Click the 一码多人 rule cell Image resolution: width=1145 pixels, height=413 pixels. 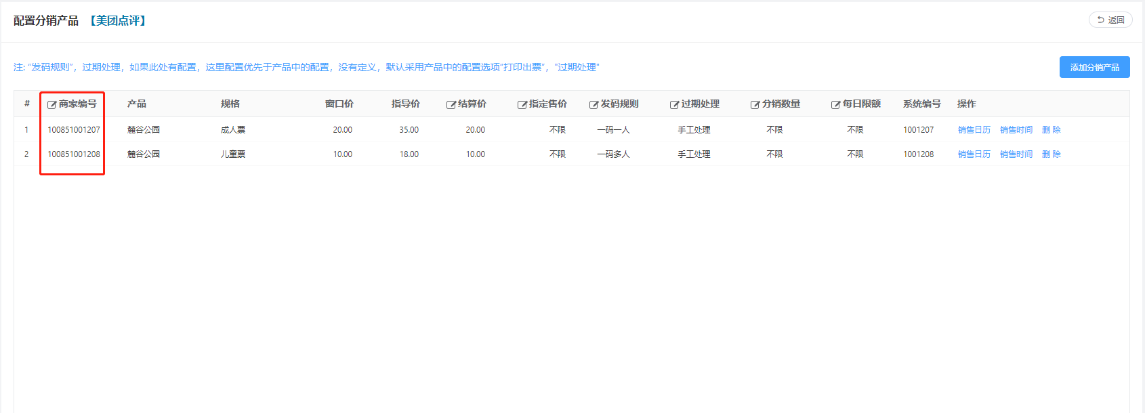[613, 154]
